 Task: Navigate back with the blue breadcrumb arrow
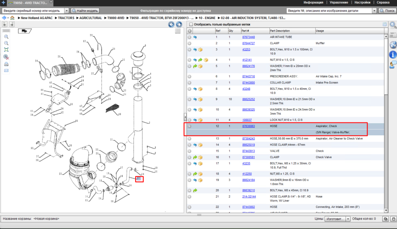point(4,18)
